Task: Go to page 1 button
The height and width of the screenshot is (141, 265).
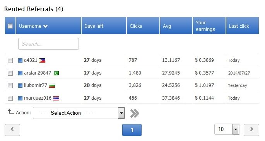Action: coord(132,130)
